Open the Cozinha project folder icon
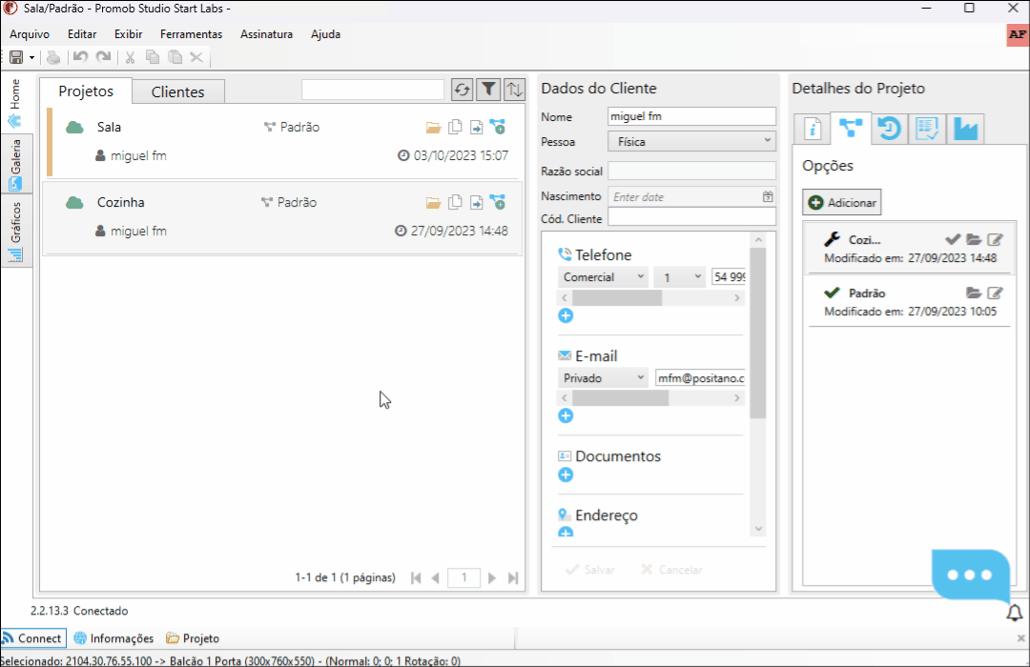 [x=433, y=203]
